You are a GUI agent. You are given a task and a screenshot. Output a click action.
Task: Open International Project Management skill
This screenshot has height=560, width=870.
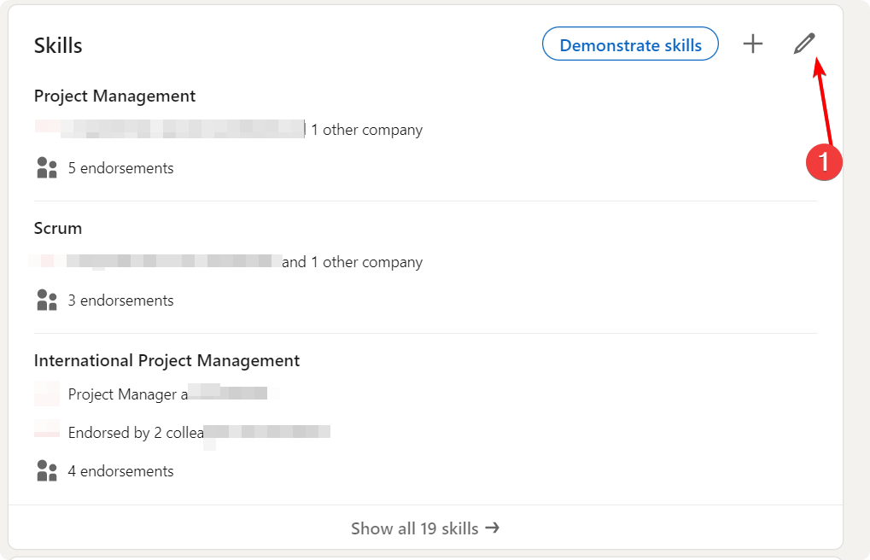[166, 360]
